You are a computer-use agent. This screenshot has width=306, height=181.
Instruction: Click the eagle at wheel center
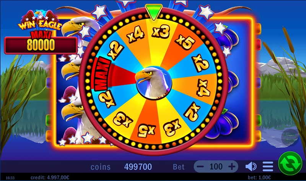pos(154,83)
